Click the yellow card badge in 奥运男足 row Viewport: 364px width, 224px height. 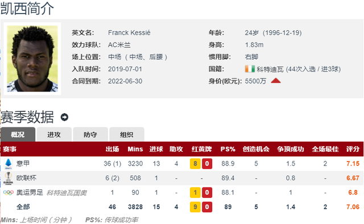tap(195, 192)
